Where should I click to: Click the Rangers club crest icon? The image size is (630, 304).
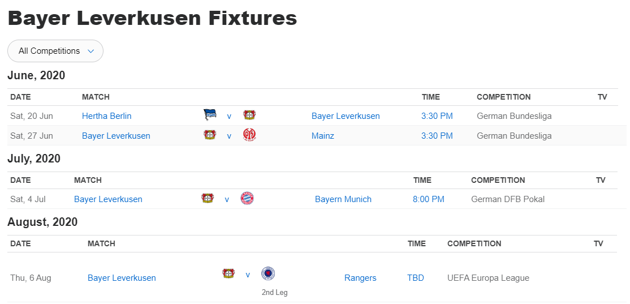pos(268,274)
